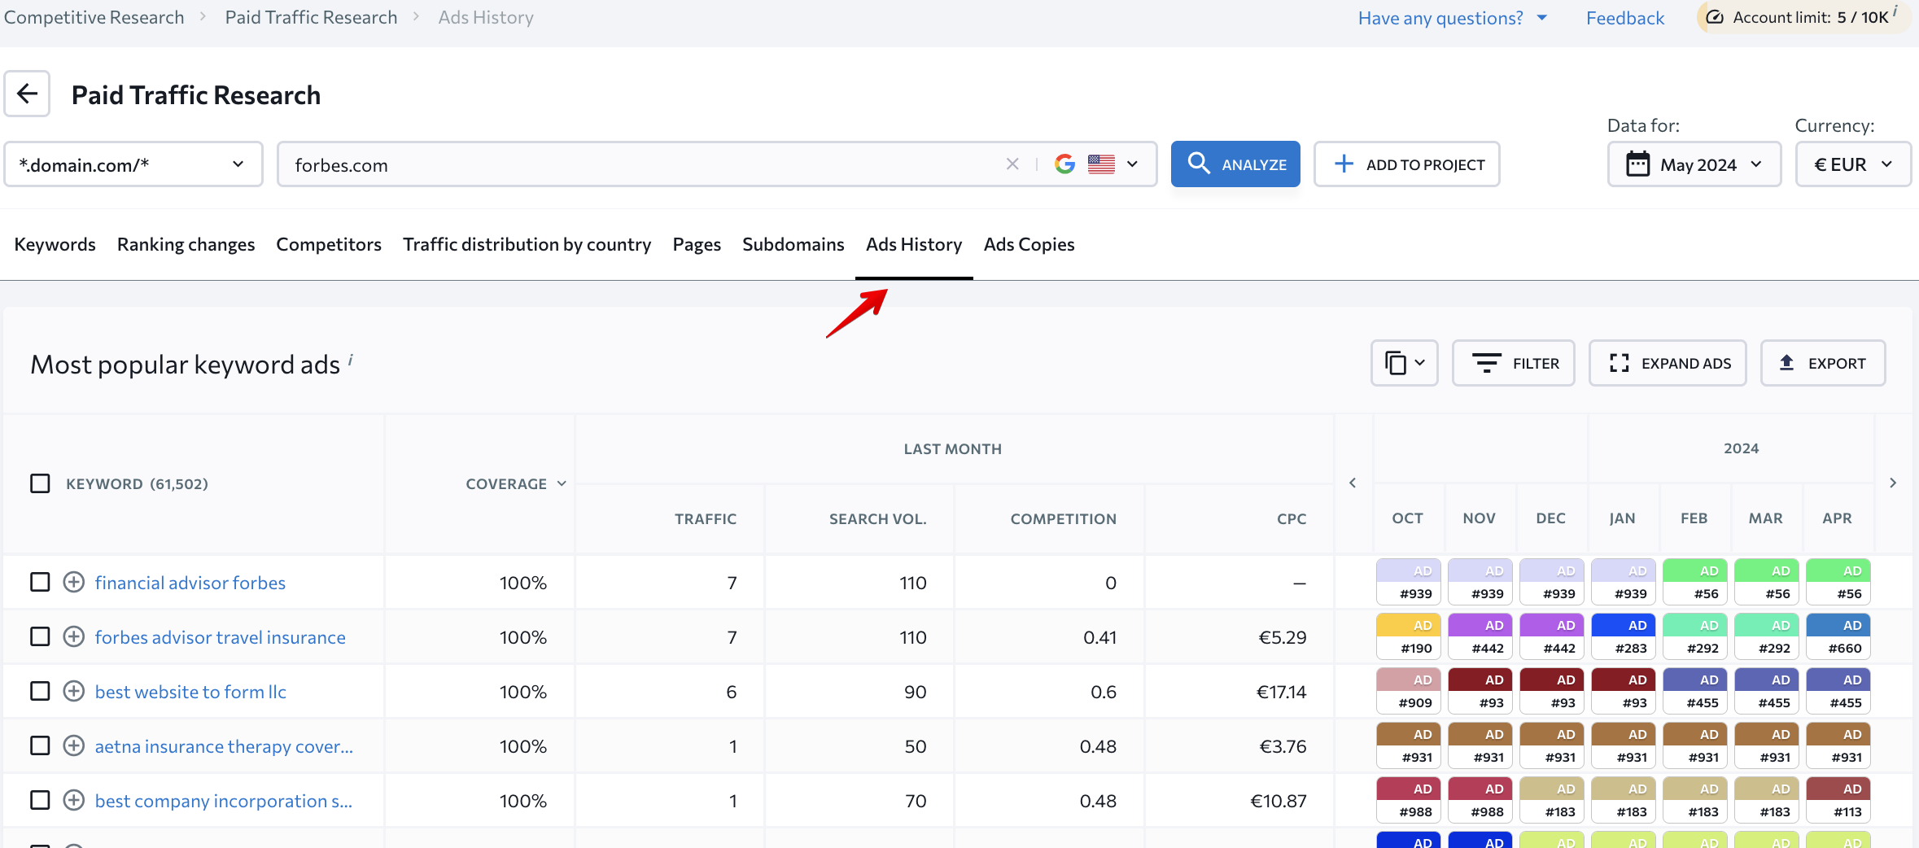Click the Traffic column header

point(705,518)
